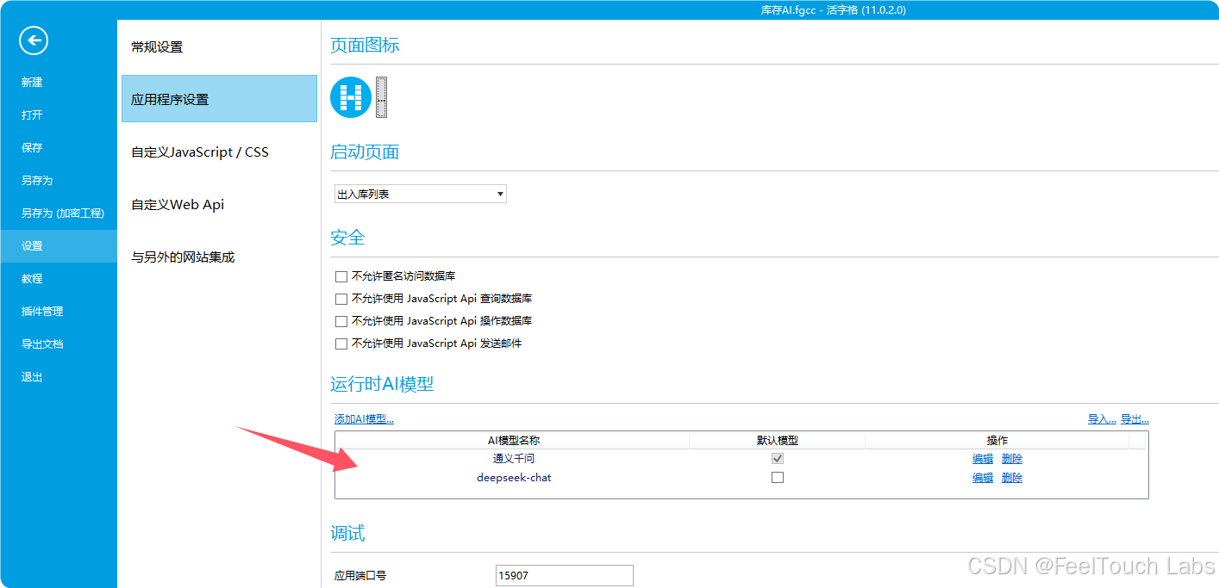This screenshot has height=588, width=1219.
Task: Open the startup page dropdown 出入库列表
Action: [x=420, y=194]
